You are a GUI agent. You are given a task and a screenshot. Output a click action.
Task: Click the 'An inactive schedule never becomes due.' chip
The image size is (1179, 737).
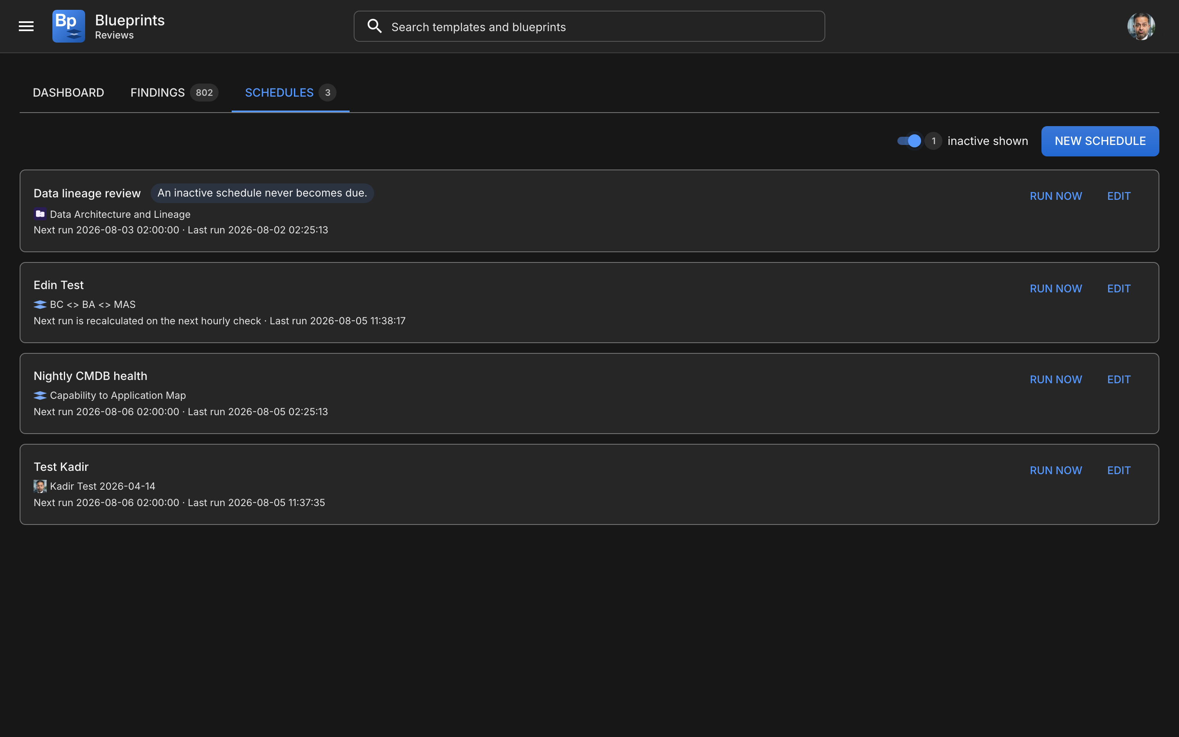pyautogui.click(x=262, y=193)
